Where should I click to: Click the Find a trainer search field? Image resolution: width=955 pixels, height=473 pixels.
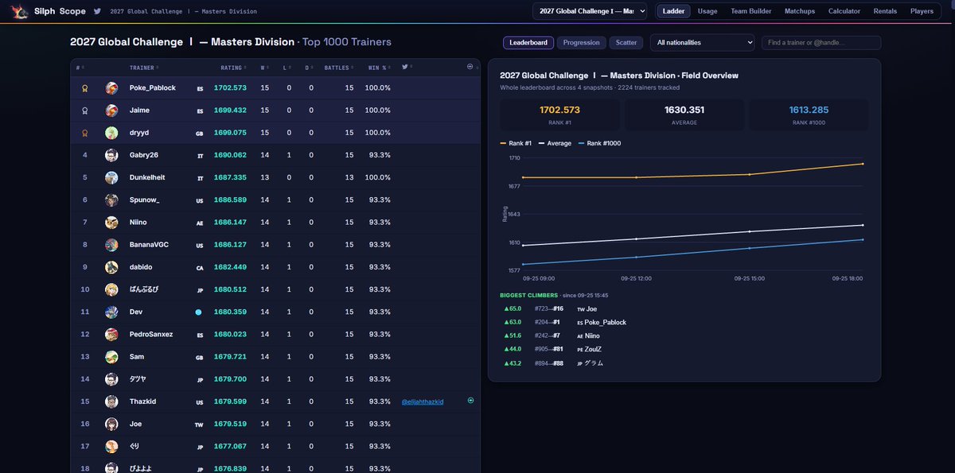tap(821, 42)
